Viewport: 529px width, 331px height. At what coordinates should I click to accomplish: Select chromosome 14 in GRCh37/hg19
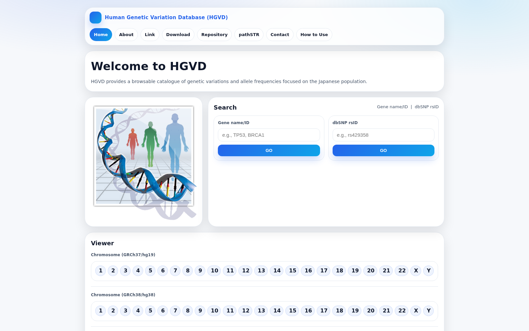(x=277, y=271)
